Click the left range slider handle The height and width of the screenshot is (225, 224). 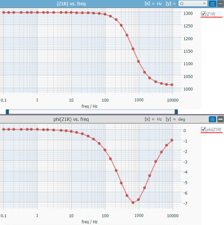point(7,112)
